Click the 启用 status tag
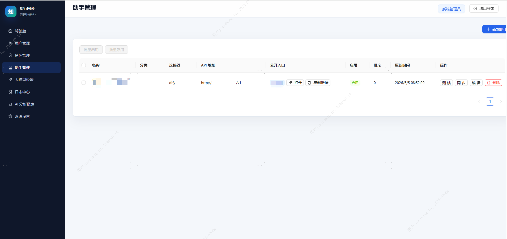Viewport: 507px width, 239px height. click(x=355, y=83)
